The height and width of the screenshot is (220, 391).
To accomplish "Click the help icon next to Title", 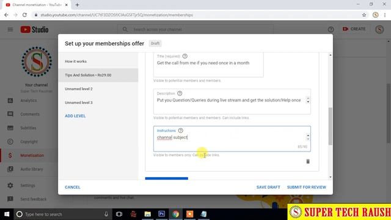I will (x=185, y=56).
